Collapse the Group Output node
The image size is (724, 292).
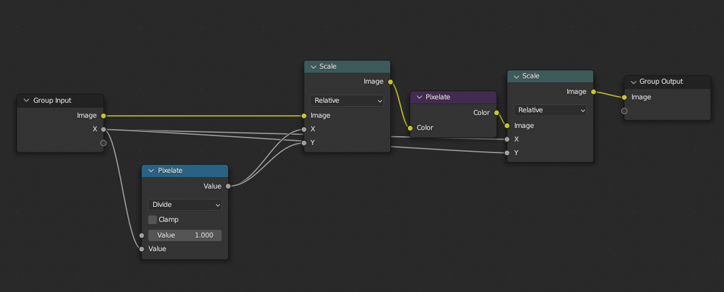point(632,82)
